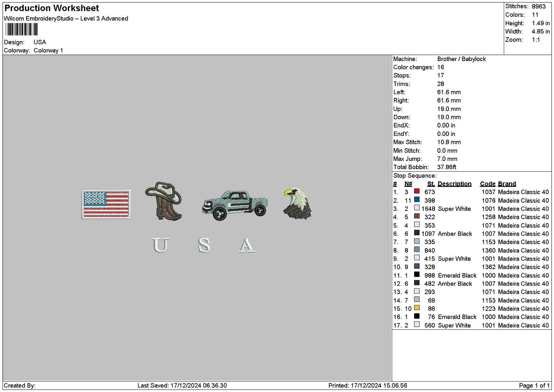Click the Left value '61.6 mm'
Screen dimensions: 554x392
pos(449,92)
